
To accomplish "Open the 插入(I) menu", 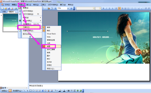I will 29,5.
